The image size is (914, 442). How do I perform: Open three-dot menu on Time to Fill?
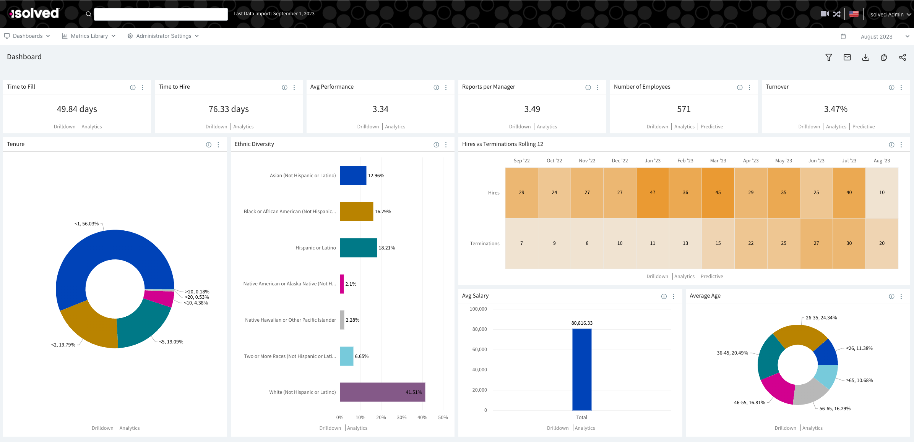[142, 87]
